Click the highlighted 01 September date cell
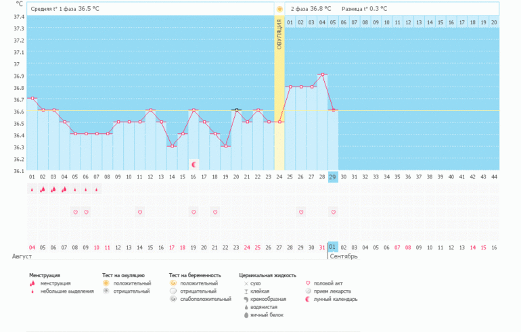The image size is (521, 332). [333, 247]
